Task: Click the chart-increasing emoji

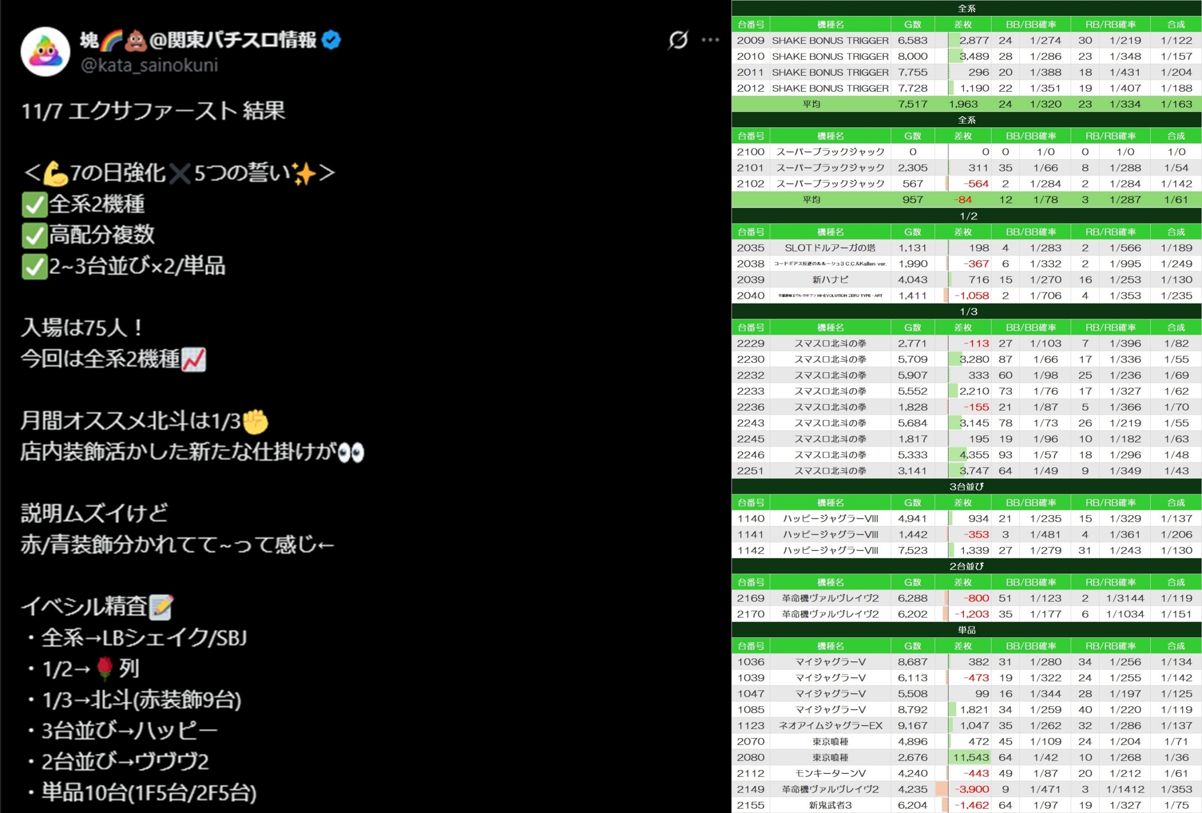Action: (194, 360)
